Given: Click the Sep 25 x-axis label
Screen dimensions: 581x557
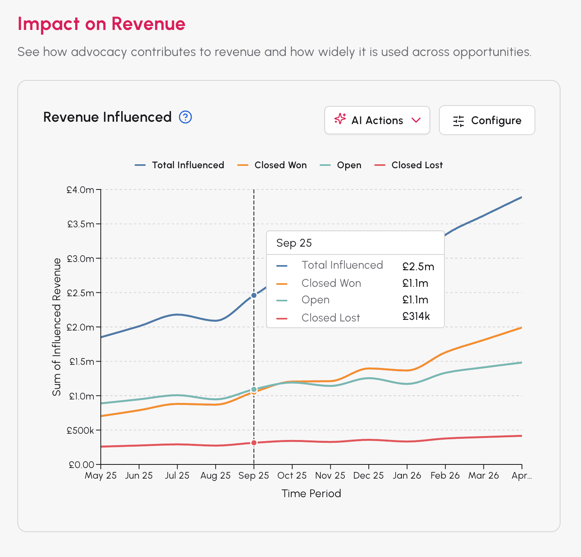Looking at the screenshot, I should [254, 475].
